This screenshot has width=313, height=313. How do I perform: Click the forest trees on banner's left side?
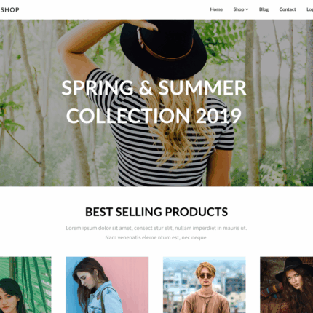tap(29, 103)
